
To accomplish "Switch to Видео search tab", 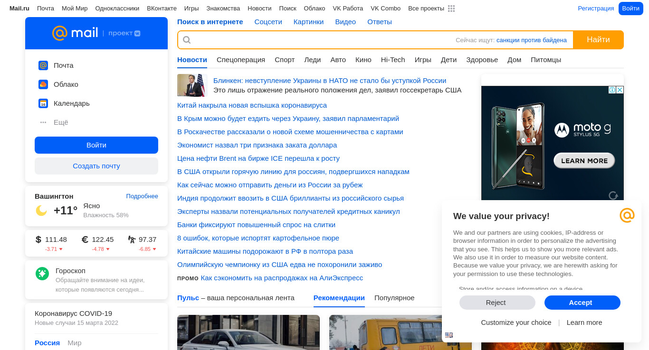I will (x=345, y=22).
